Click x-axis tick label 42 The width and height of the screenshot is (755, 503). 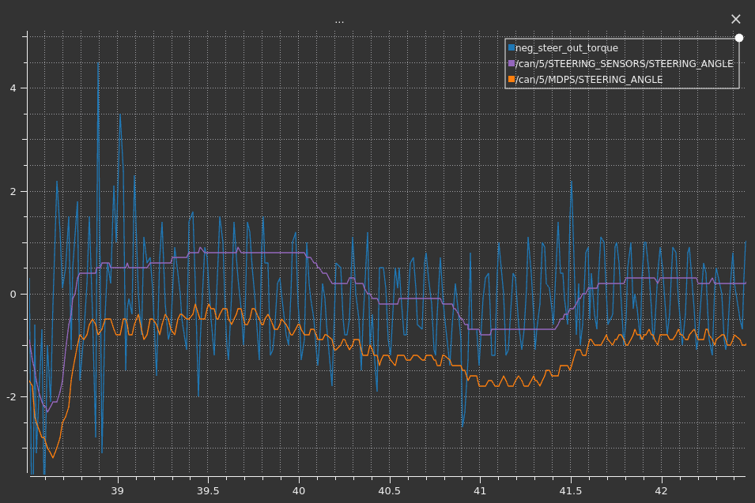(661, 491)
